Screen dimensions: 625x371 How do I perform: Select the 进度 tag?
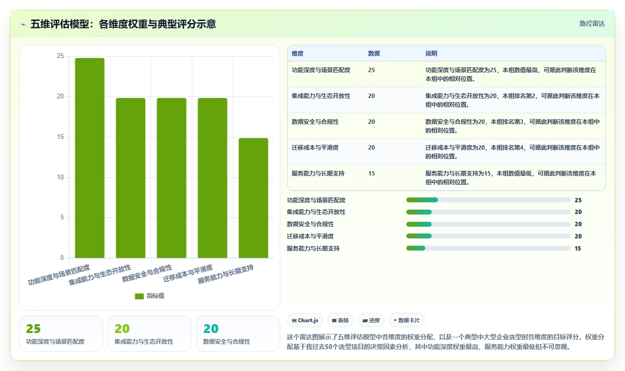[x=371, y=320]
